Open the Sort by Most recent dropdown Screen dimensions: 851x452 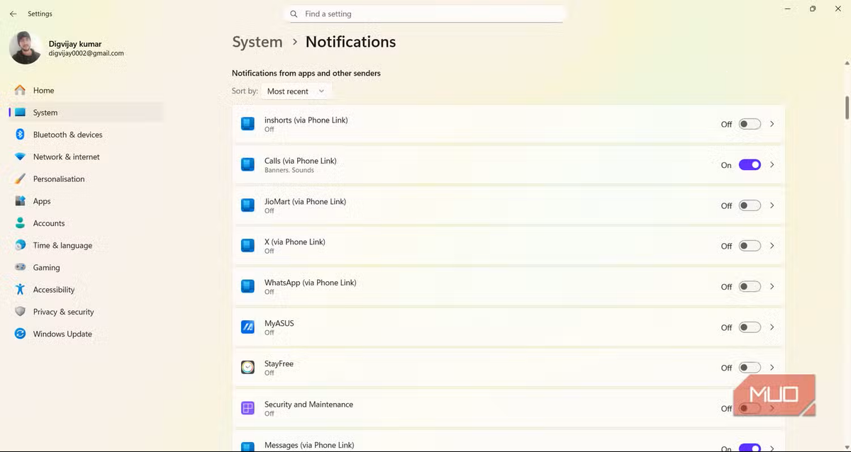pyautogui.click(x=296, y=91)
